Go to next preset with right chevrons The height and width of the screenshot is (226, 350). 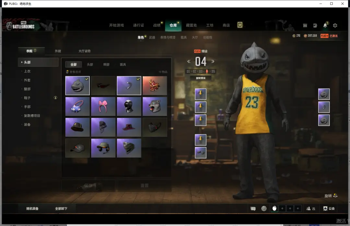point(213,61)
